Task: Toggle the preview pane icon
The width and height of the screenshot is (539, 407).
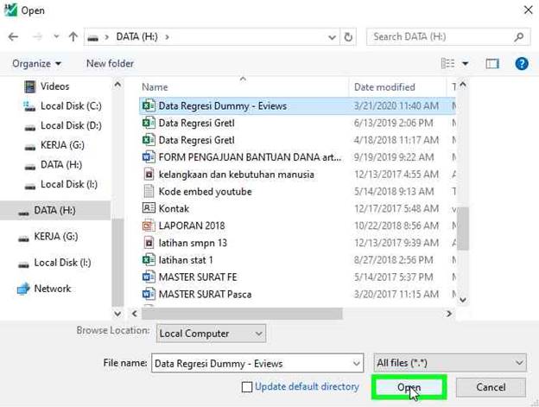Action: pos(492,63)
